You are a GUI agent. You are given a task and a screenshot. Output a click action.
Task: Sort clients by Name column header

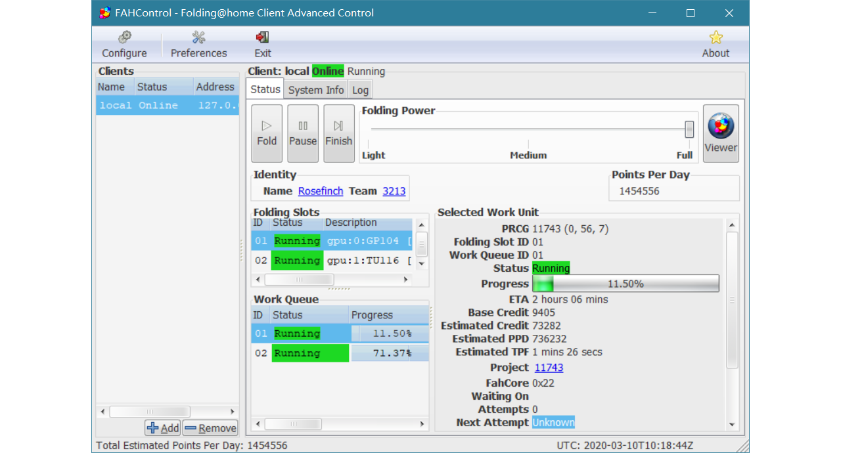click(x=115, y=87)
